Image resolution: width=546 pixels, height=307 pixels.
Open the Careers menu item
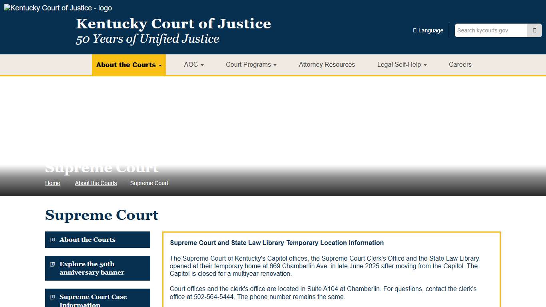click(x=460, y=64)
